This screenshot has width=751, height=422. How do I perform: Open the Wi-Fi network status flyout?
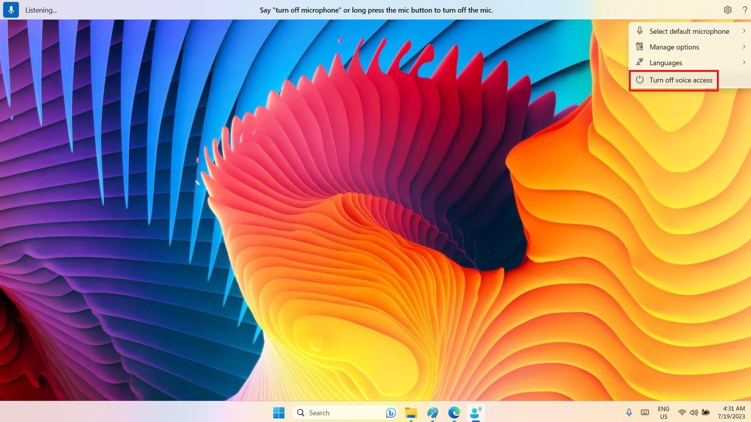pyautogui.click(x=681, y=413)
